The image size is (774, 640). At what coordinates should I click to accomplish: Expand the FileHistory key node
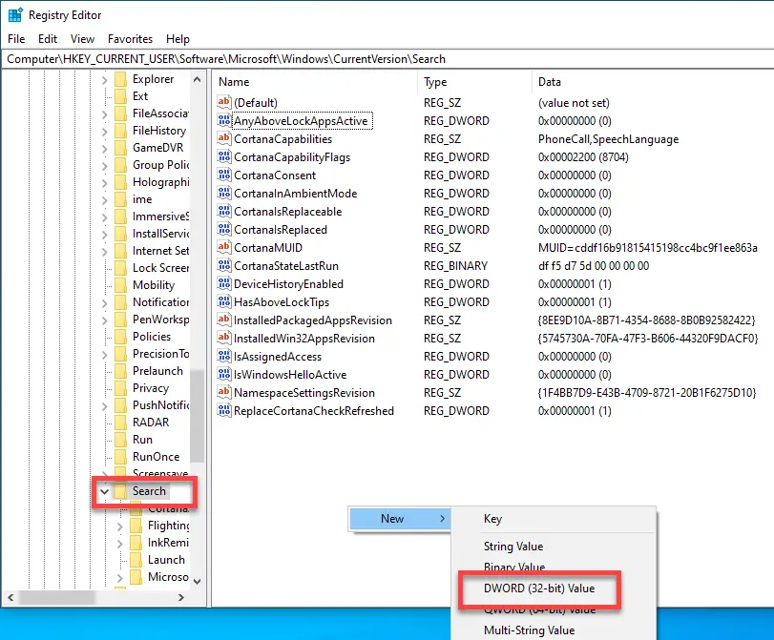coord(105,132)
